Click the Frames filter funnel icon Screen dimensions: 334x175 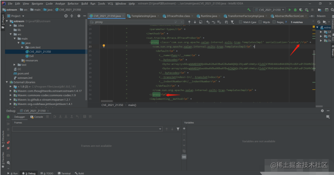pos(178,129)
